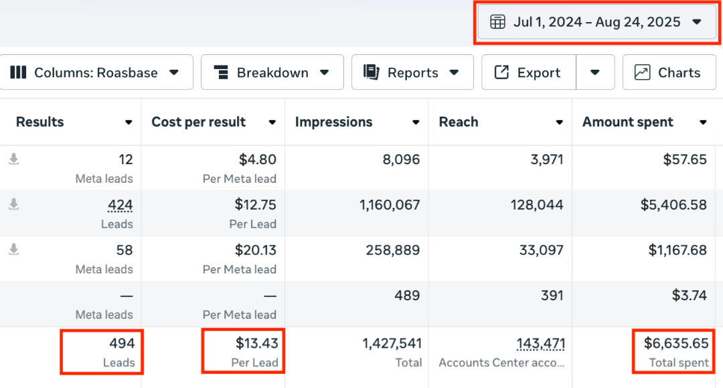The image size is (723, 388).
Task: Open the Charts view button
Action: (x=667, y=72)
